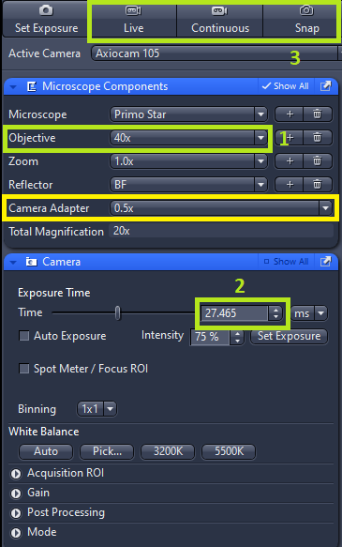This screenshot has width=342, height=547.
Task: Click the Snap camera icon
Action: point(306,10)
